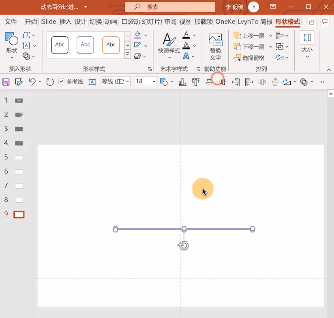This screenshot has width=334, height=318.
Task: Click the quick toolbar merge shapes icon
Action: 304,82
